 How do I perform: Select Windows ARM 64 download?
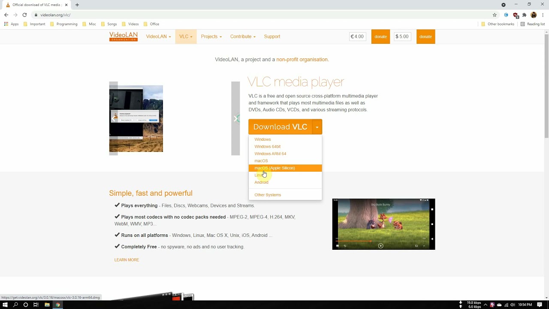(270, 154)
